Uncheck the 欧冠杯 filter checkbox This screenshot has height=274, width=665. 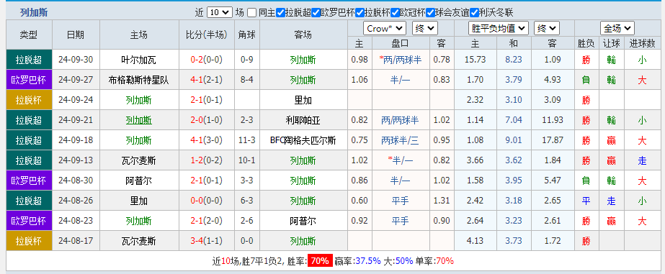(x=396, y=13)
